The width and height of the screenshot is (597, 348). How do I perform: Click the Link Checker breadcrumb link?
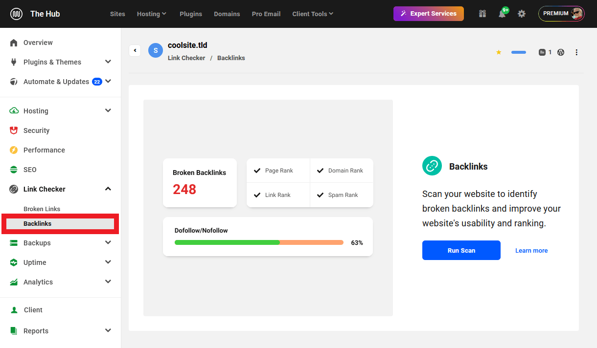[186, 58]
